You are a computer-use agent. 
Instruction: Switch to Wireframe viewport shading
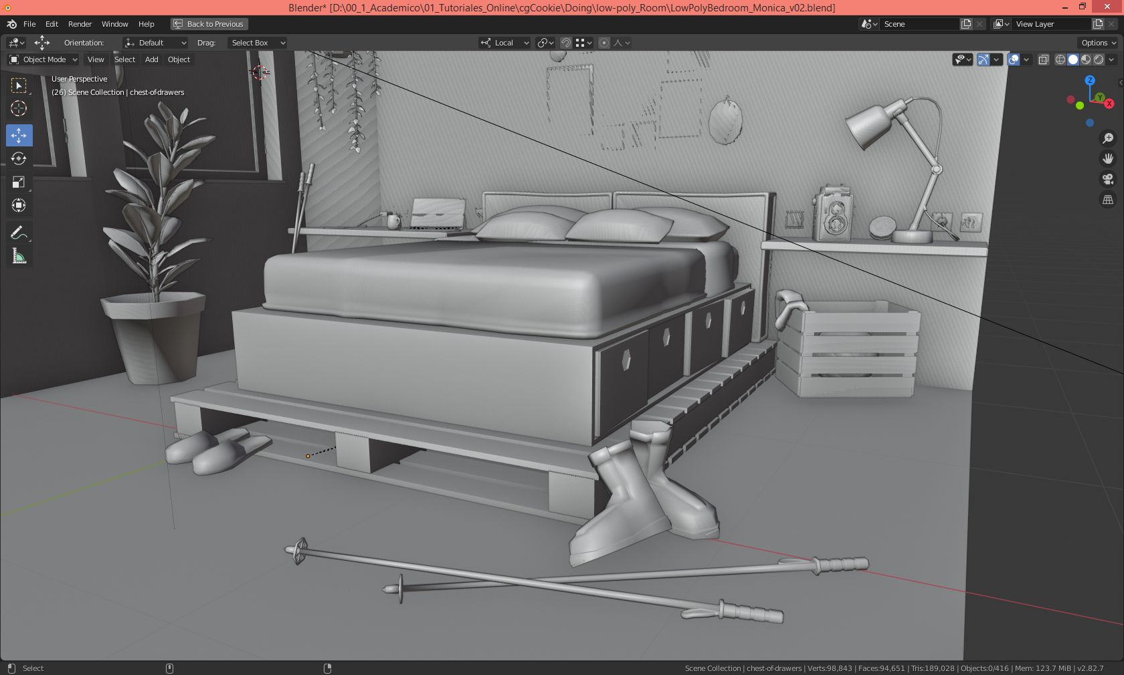pyautogui.click(x=1060, y=59)
